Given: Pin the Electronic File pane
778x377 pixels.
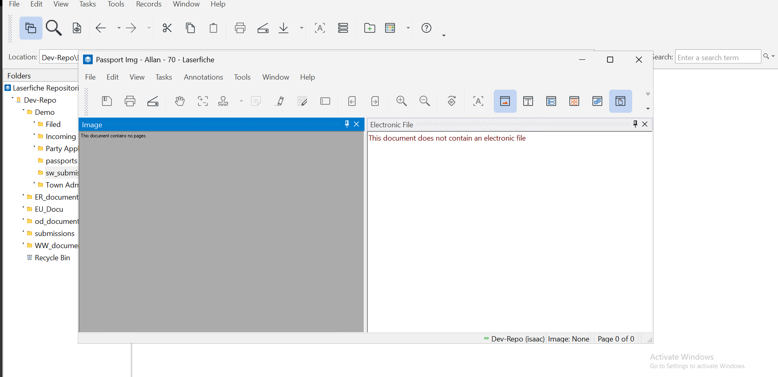Looking at the screenshot, I should point(635,124).
